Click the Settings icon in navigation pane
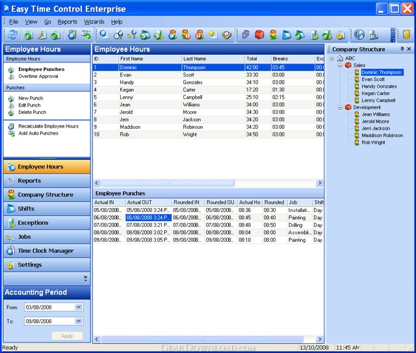The image size is (416, 353). point(11,265)
